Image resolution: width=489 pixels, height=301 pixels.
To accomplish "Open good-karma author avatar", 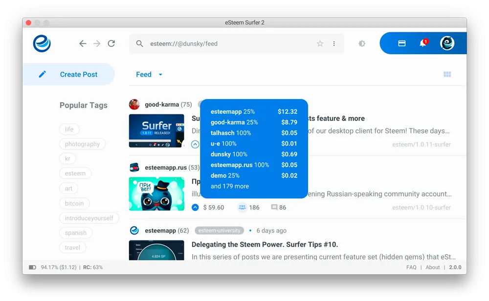I will [134, 105].
